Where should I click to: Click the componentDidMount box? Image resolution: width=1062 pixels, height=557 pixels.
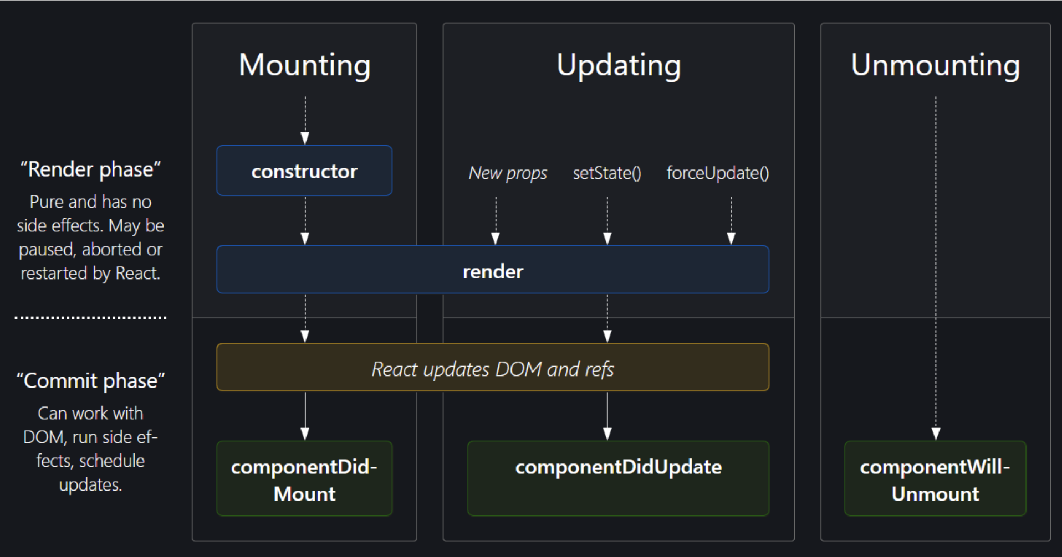pyautogui.click(x=304, y=479)
